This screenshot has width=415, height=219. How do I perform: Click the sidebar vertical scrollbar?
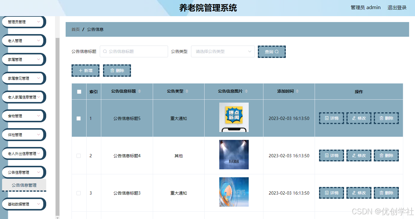pyautogui.click(x=57, y=126)
